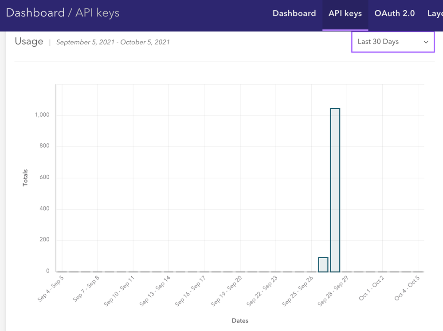Click the Sep 22 - Sep 23 axis label
Viewport: 443px width, 331px height.
point(262,291)
